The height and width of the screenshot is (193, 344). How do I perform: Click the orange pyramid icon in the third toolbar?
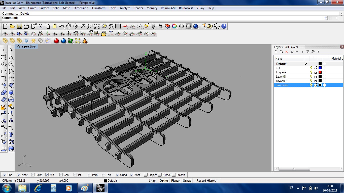click(x=85, y=41)
